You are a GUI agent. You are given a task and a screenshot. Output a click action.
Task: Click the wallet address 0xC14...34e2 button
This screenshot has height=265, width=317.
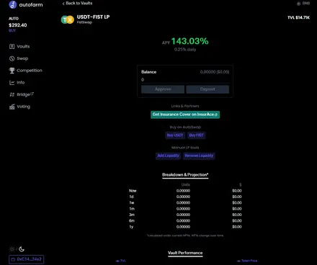[27, 259]
